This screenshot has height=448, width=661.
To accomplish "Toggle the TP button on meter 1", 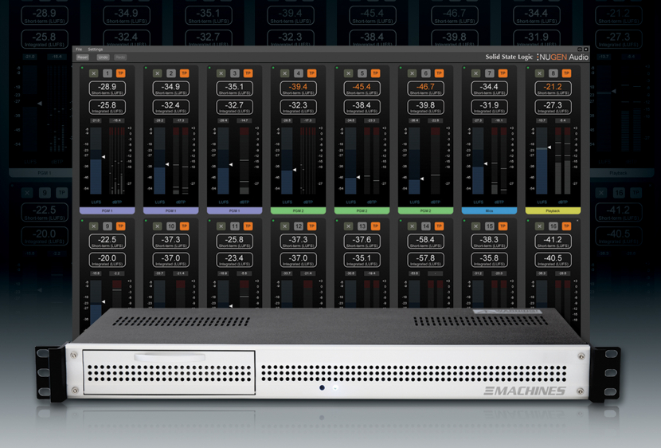I will [121, 73].
